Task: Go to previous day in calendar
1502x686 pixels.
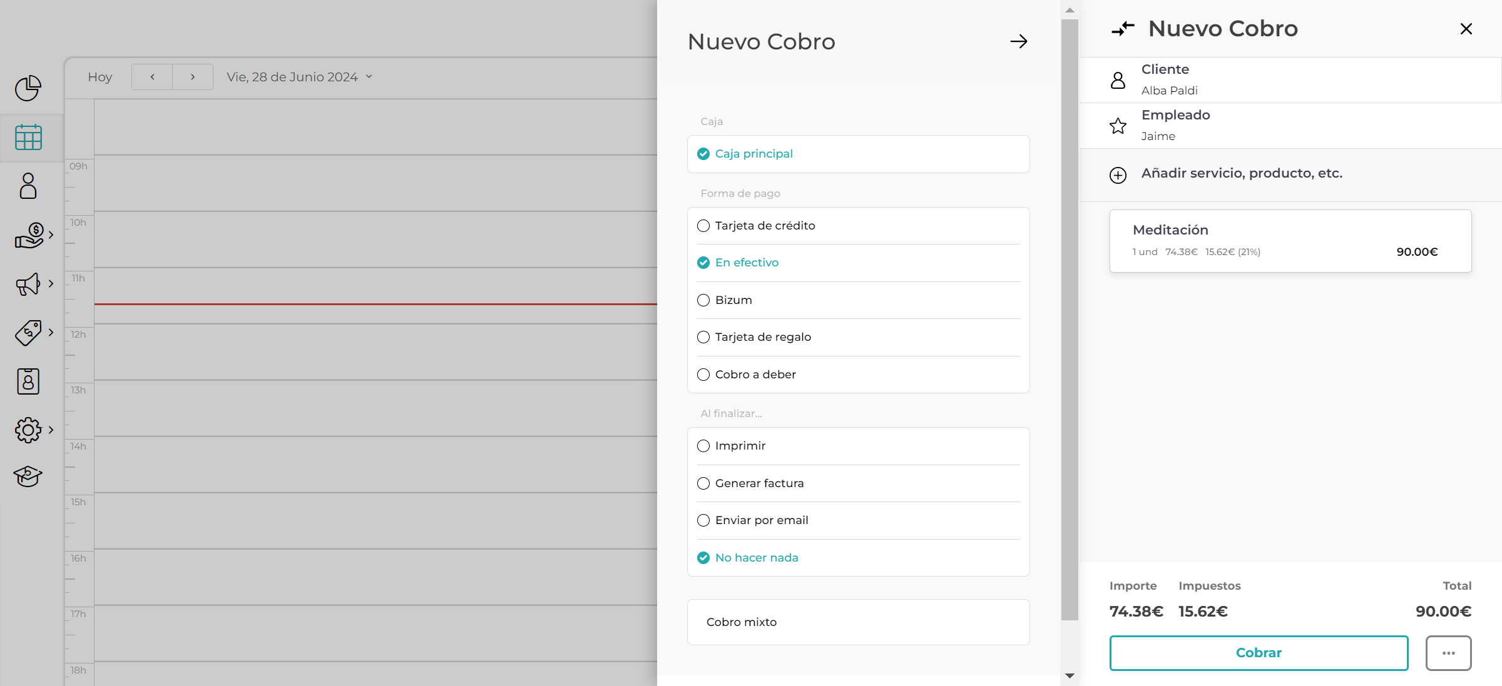Action: coord(152,77)
